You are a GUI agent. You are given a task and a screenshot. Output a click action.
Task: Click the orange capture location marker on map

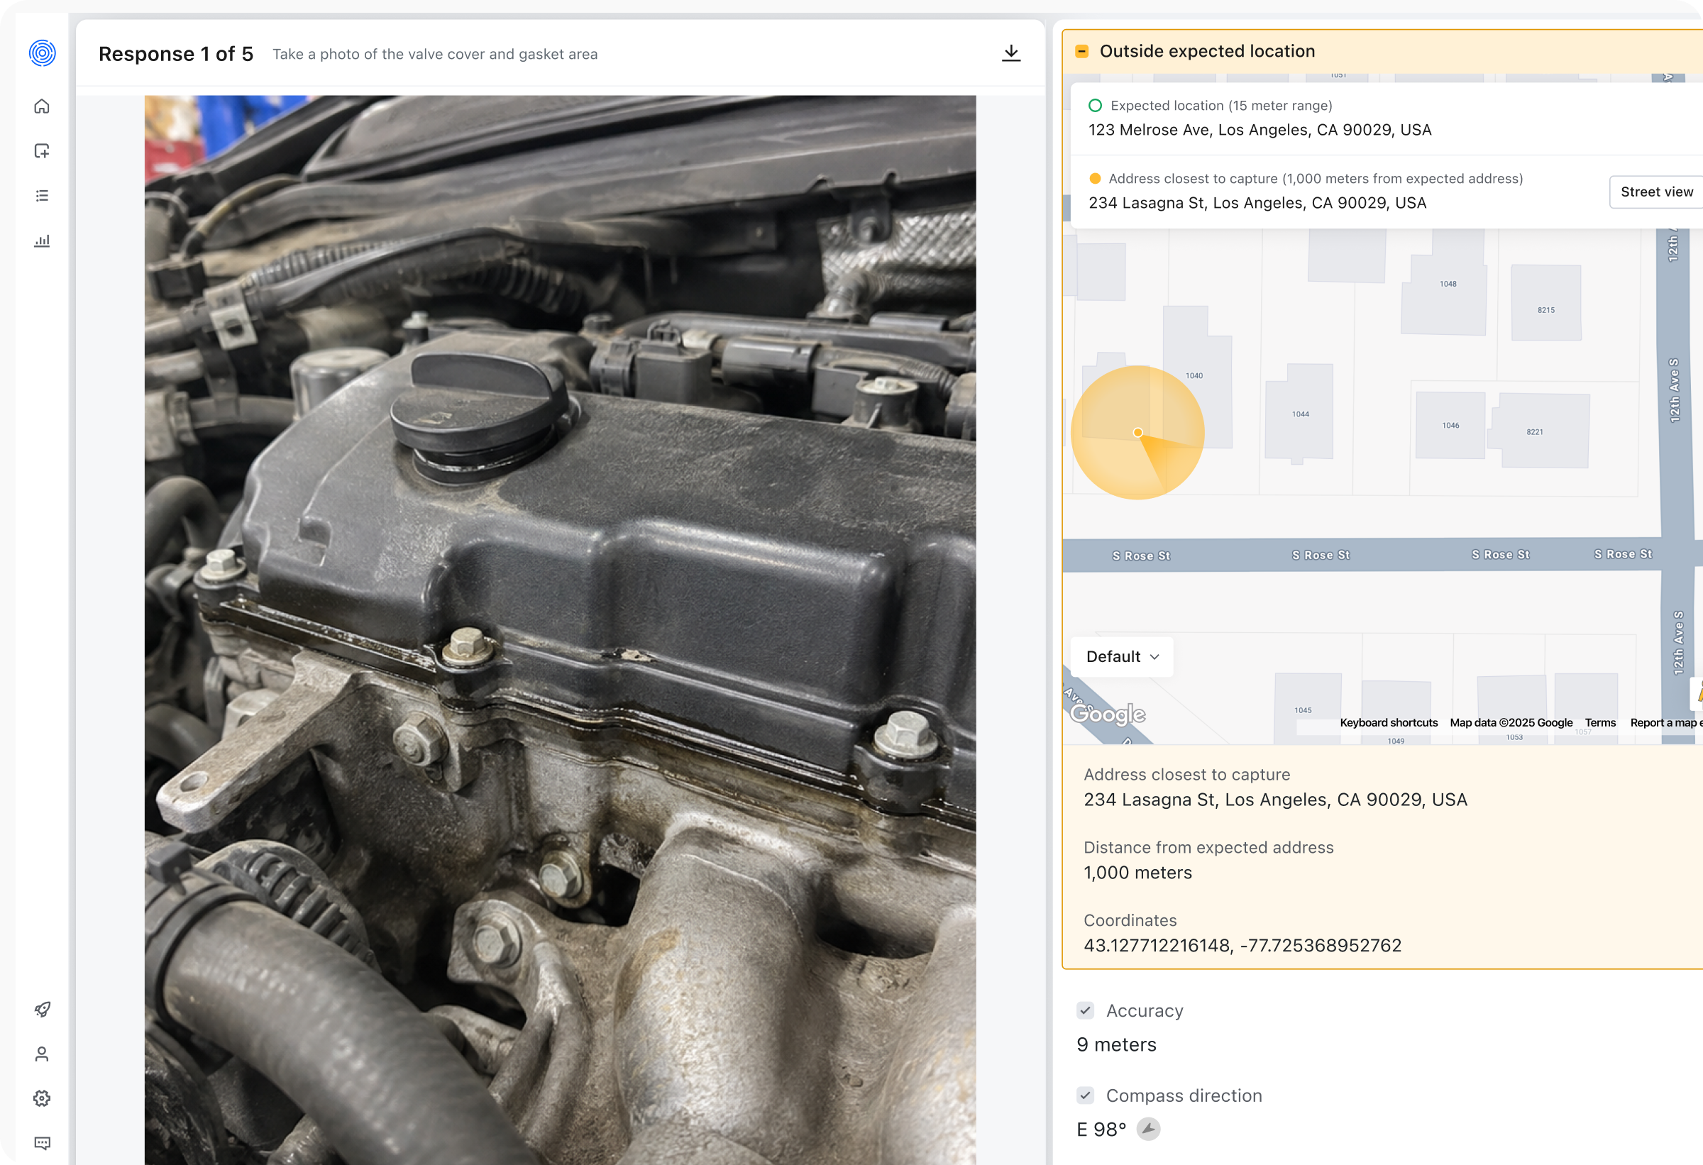[x=1138, y=432]
